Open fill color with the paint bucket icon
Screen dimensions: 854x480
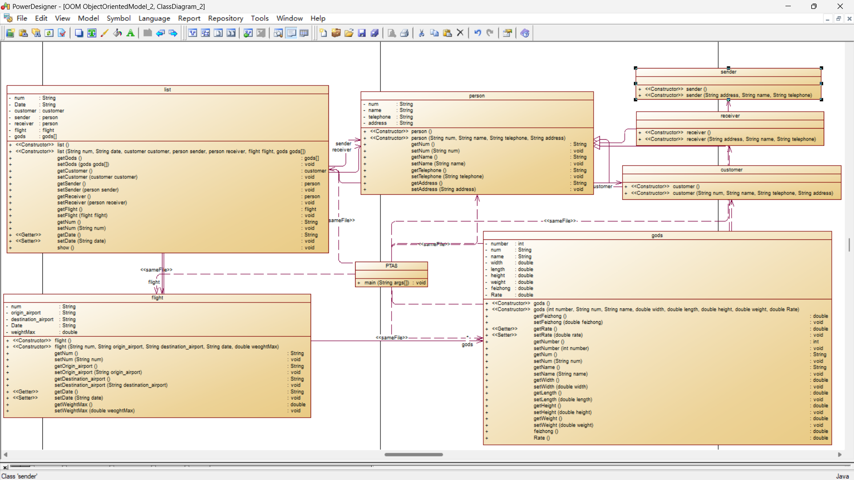pos(117,33)
